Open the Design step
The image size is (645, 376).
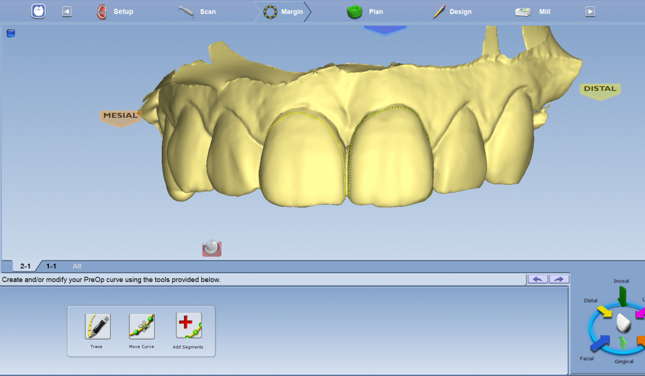coord(453,12)
